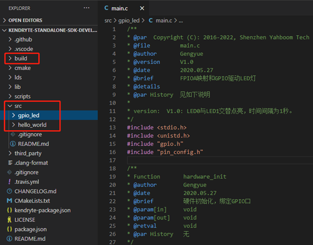Click the EXPLORER panel title
This screenshot has width=313, height=245.
pyautogui.click(x=19, y=8)
